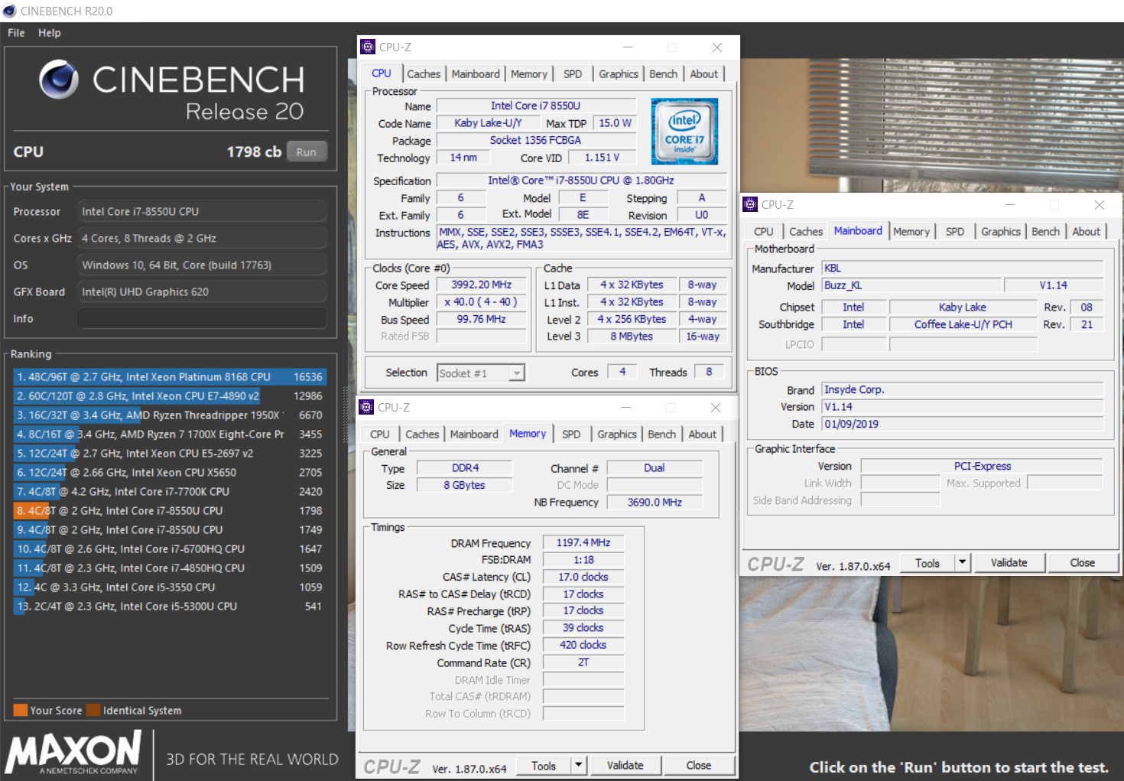Viewport: 1124px width, 781px height.
Task: Select CPU tab in Memory CPU-Z window
Action: coord(380,434)
